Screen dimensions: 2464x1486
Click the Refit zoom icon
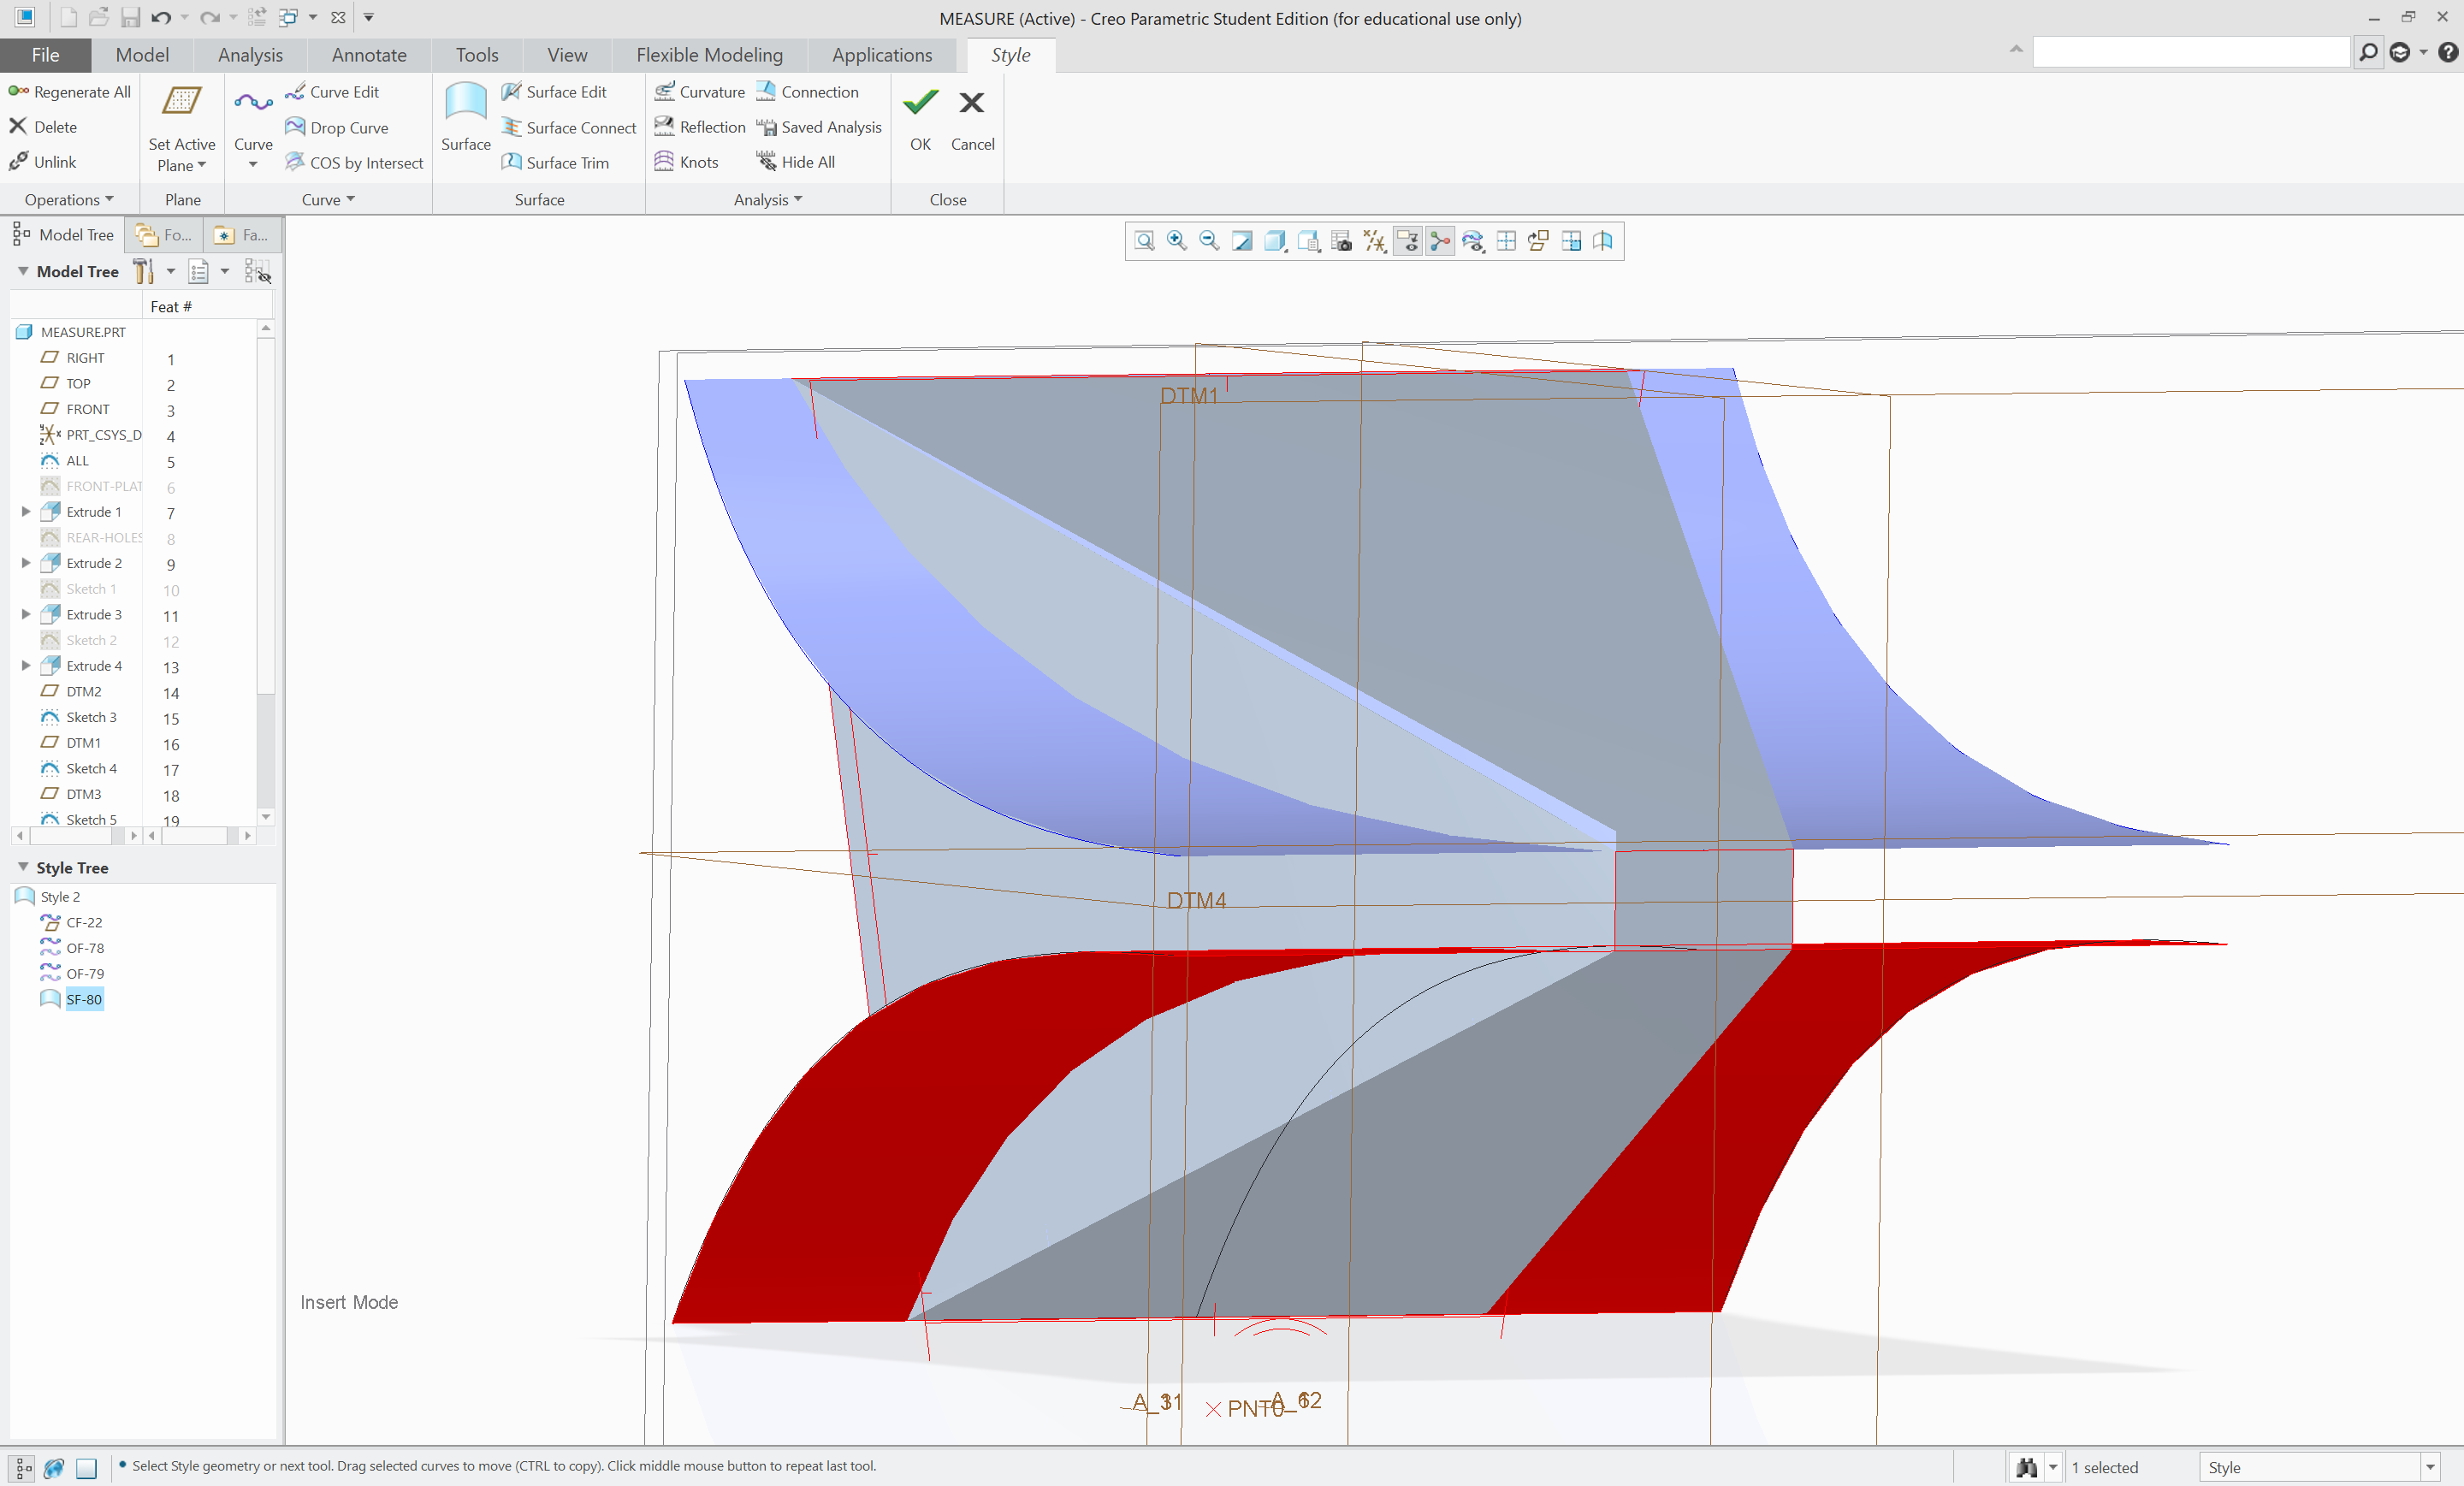tap(1144, 241)
